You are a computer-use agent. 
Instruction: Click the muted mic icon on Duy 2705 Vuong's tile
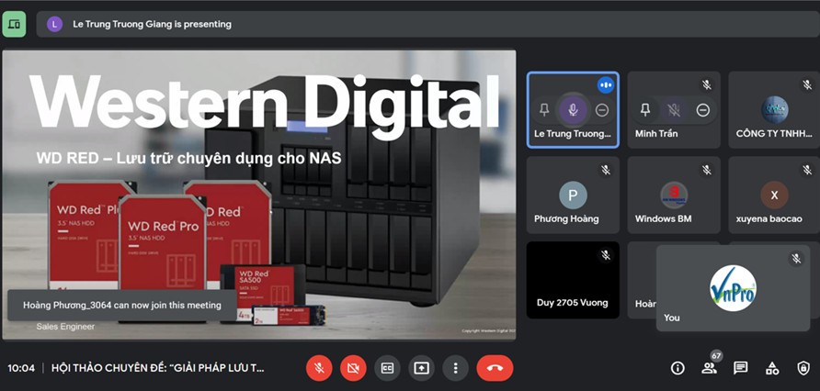606,255
